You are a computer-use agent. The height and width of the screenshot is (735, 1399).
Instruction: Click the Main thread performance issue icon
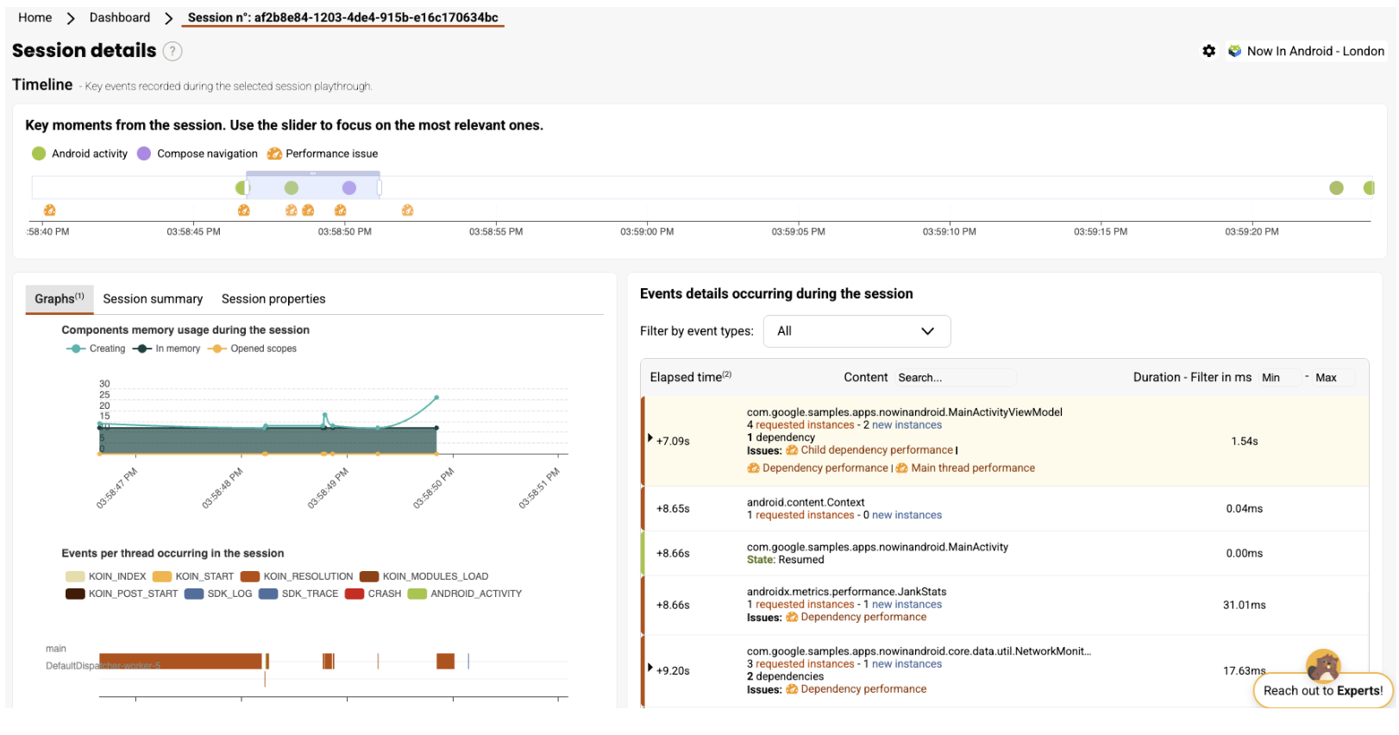[x=902, y=468]
